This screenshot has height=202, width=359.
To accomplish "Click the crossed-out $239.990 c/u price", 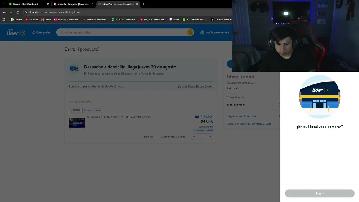I will coord(206,127).
